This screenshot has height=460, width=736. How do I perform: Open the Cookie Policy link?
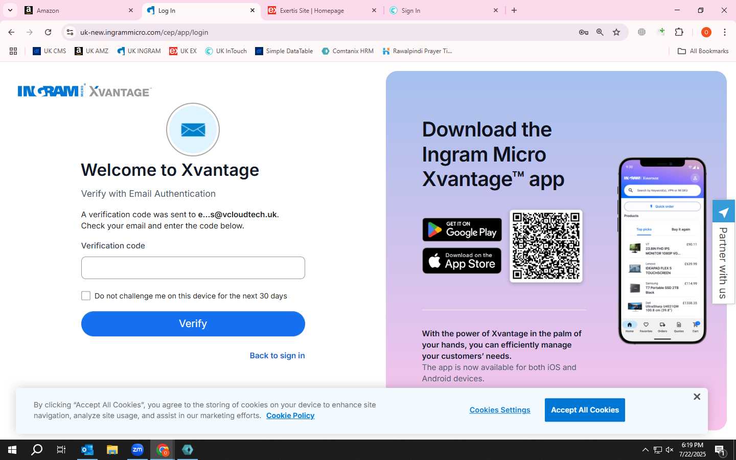290,416
